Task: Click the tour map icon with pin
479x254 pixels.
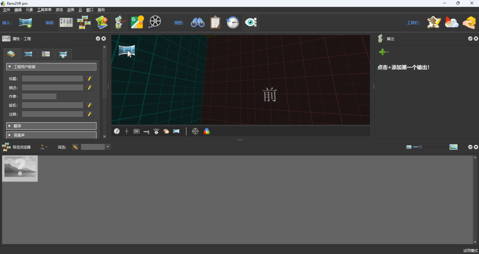Action: click(x=101, y=23)
